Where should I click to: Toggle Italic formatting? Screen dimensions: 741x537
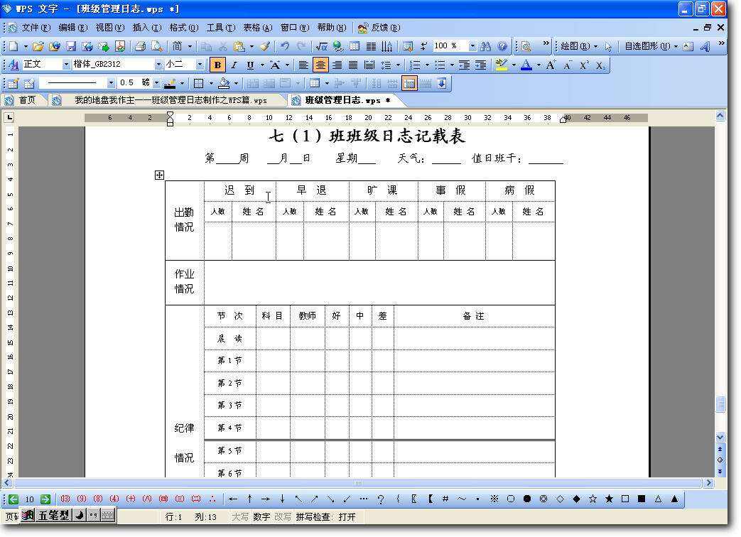coord(234,65)
